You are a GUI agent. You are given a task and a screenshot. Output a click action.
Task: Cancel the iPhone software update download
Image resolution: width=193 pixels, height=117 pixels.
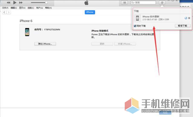pyautogui.click(x=189, y=18)
